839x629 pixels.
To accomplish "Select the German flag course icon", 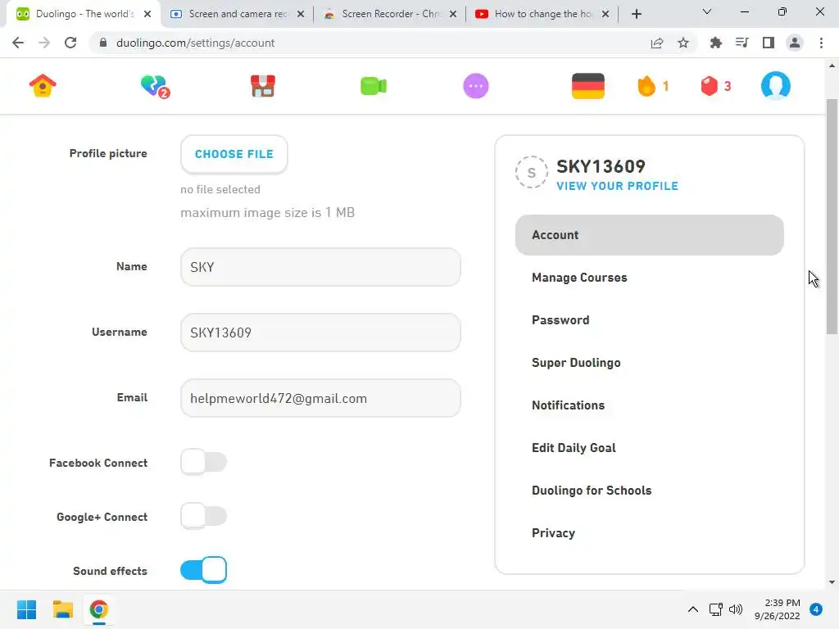I will (x=588, y=86).
